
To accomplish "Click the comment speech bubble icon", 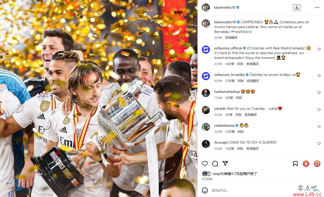I will click(215, 164).
